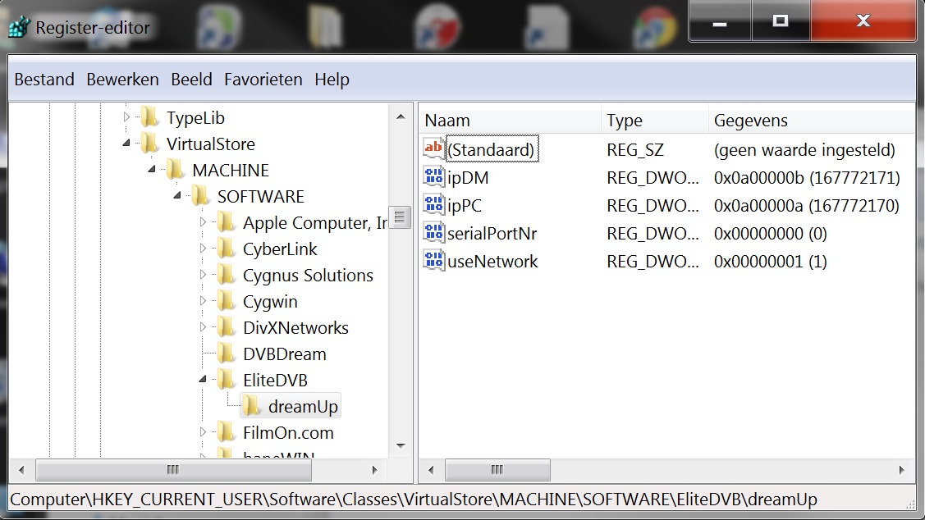Open the Favorieten menu
Viewport: 925px width, 520px height.
pos(263,80)
